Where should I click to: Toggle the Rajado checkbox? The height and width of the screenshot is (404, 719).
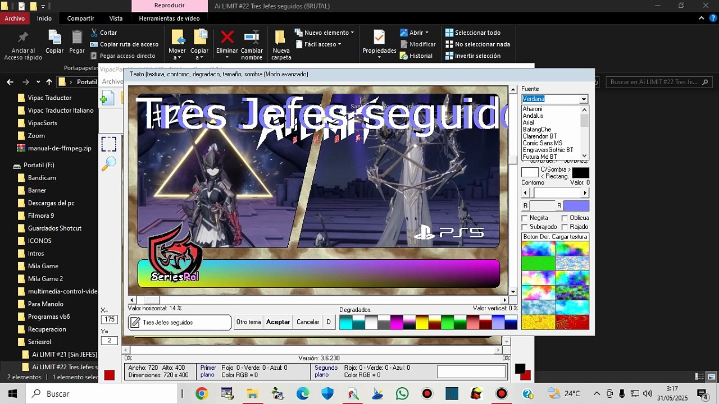tap(565, 227)
